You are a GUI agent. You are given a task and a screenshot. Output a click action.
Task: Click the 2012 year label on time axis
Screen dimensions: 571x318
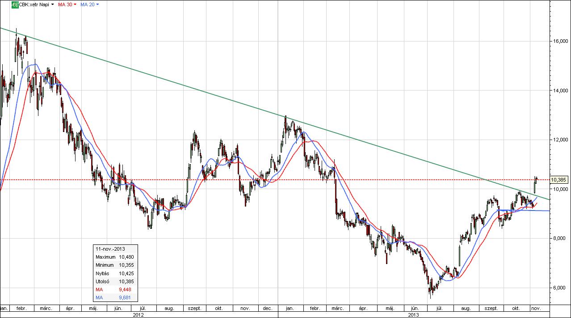139,314
